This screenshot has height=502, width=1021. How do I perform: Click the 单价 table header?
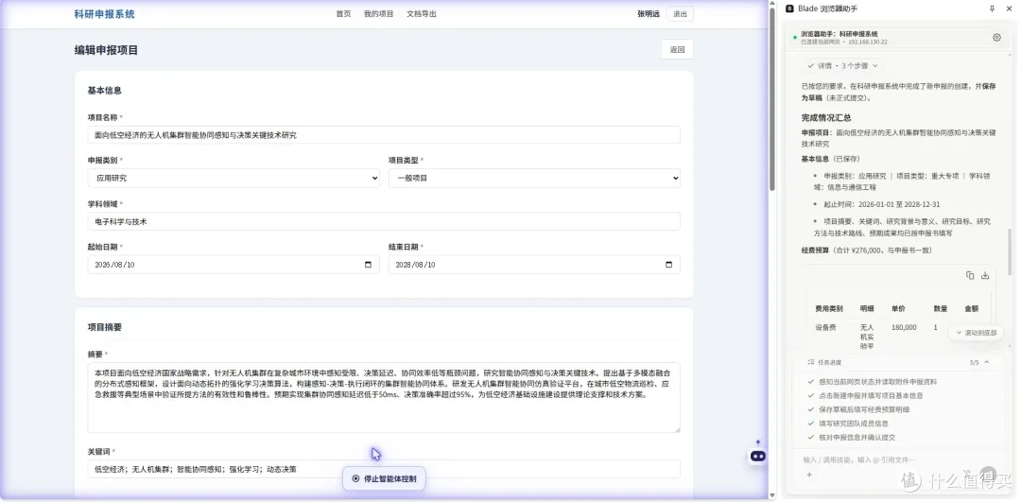point(898,308)
